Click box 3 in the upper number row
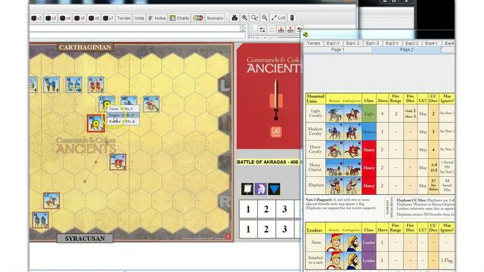Viewport: 484px width, 272px height. pyautogui.click(x=284, y=209)
